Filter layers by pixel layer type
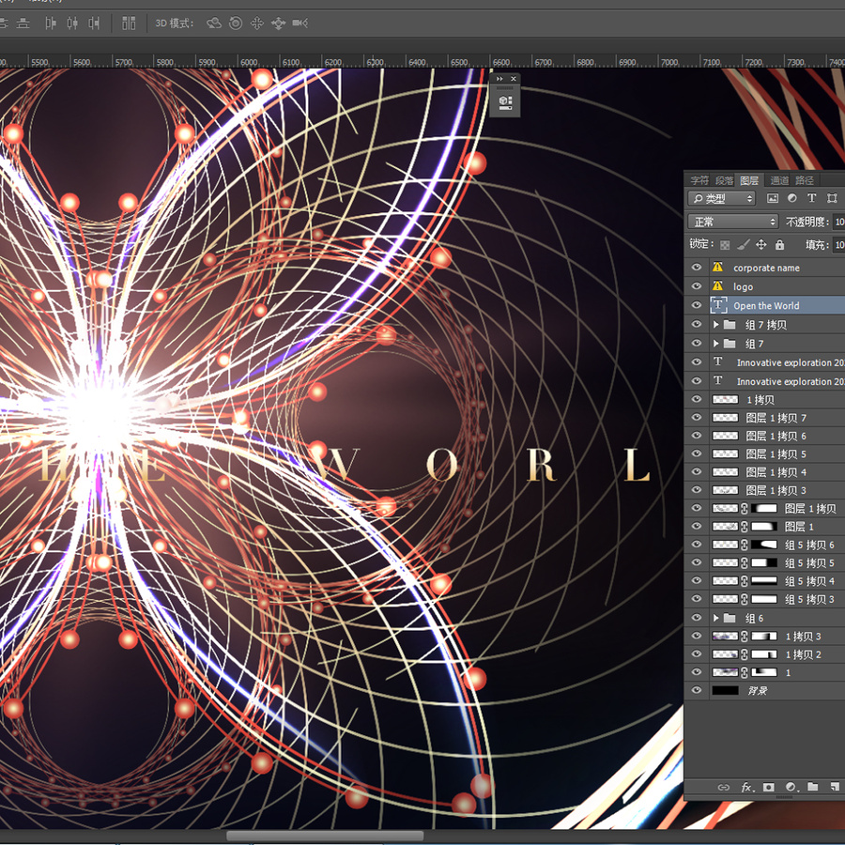This screenshot has width=845, height=845. point(773,198)
